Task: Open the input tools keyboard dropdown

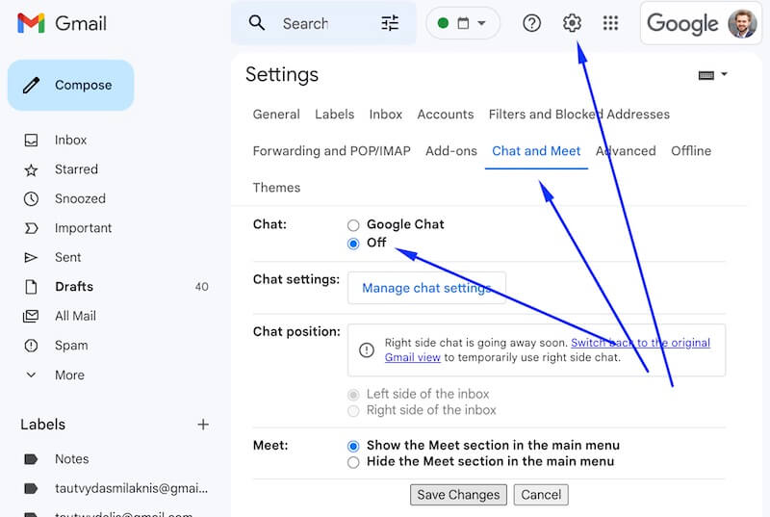Action: click(711, 75)
